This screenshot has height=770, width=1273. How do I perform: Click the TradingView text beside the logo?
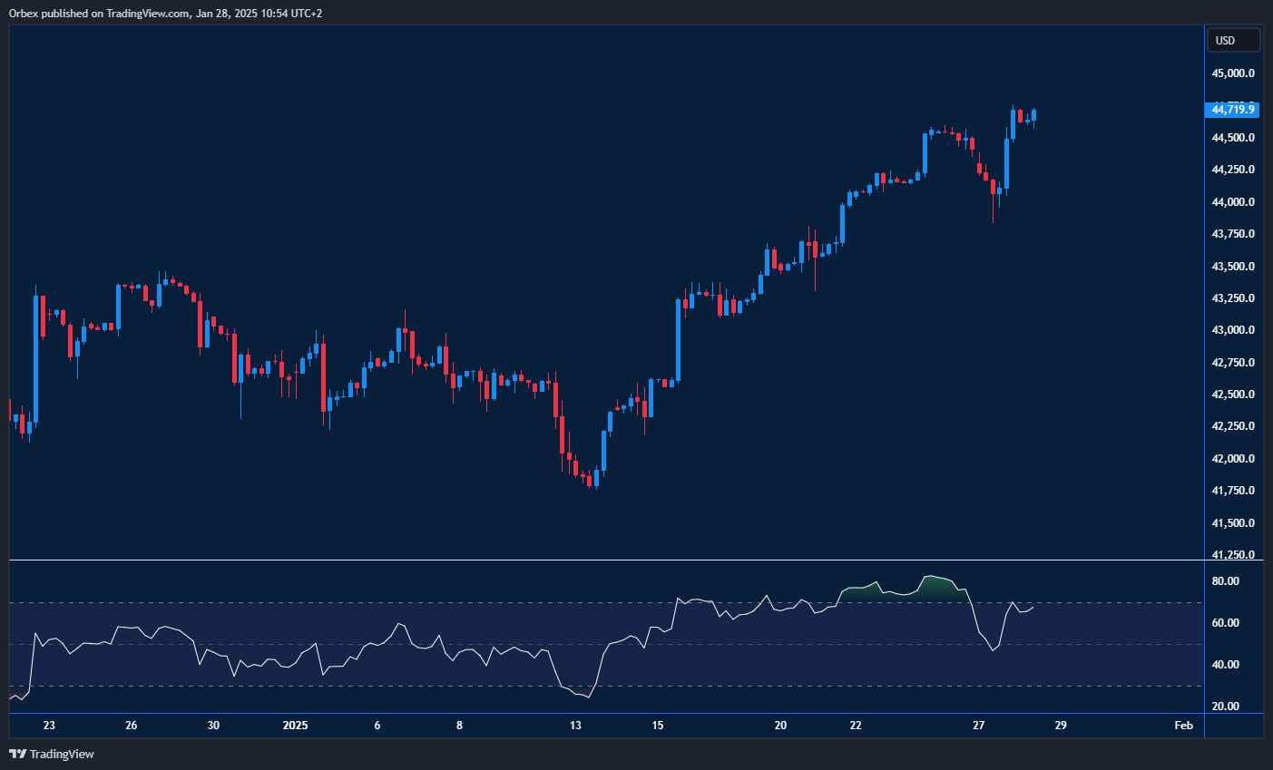(x=62, y=754)
